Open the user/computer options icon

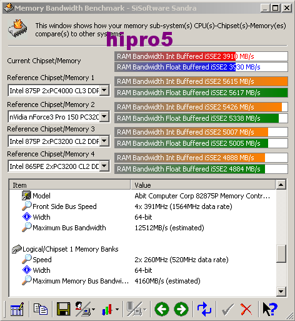(x=83, y=309)
